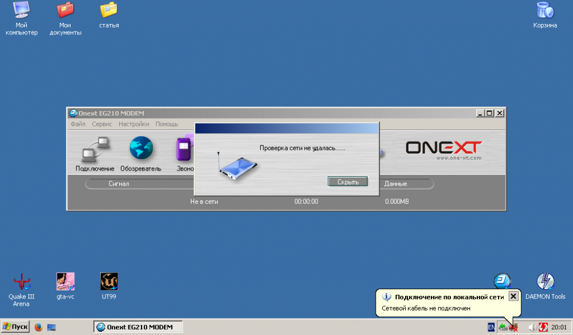The width and height of the screenshot is (573, 335).
Task: Open the Настройки menu
Action: pyautogui.click(x=134, y=124)
